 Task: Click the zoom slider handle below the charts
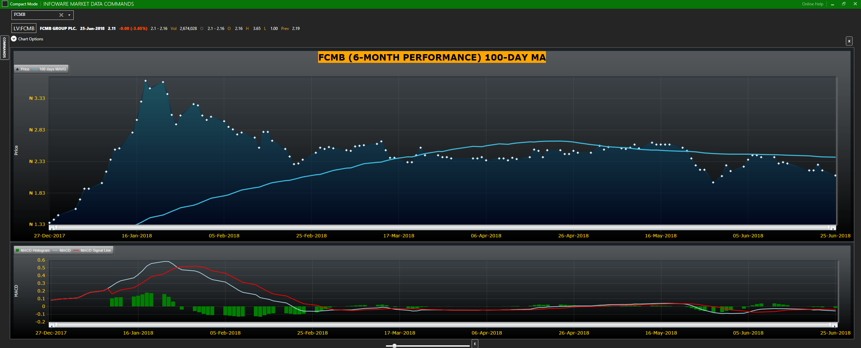394,346
